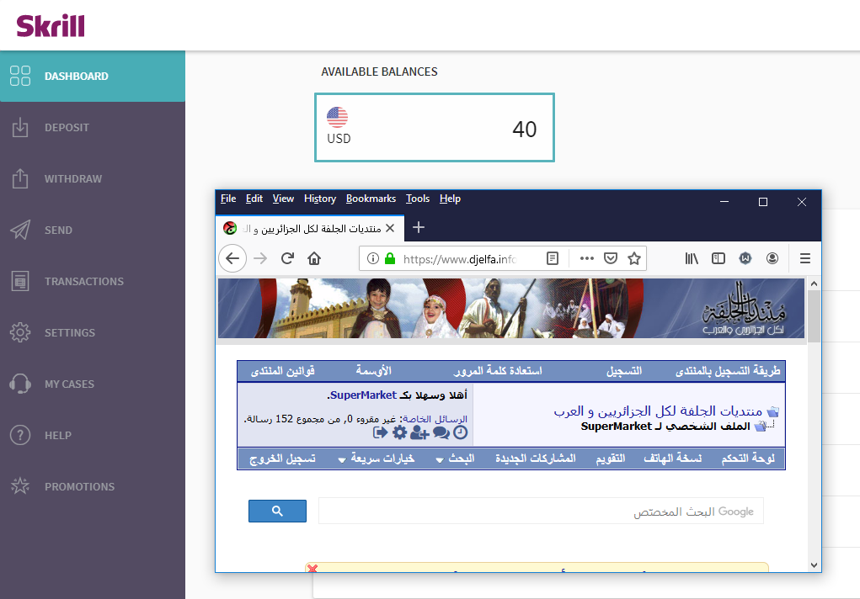Open the forum home breadcrumb link
Screen dimensions: 860x599
click(x=658, y=411)
